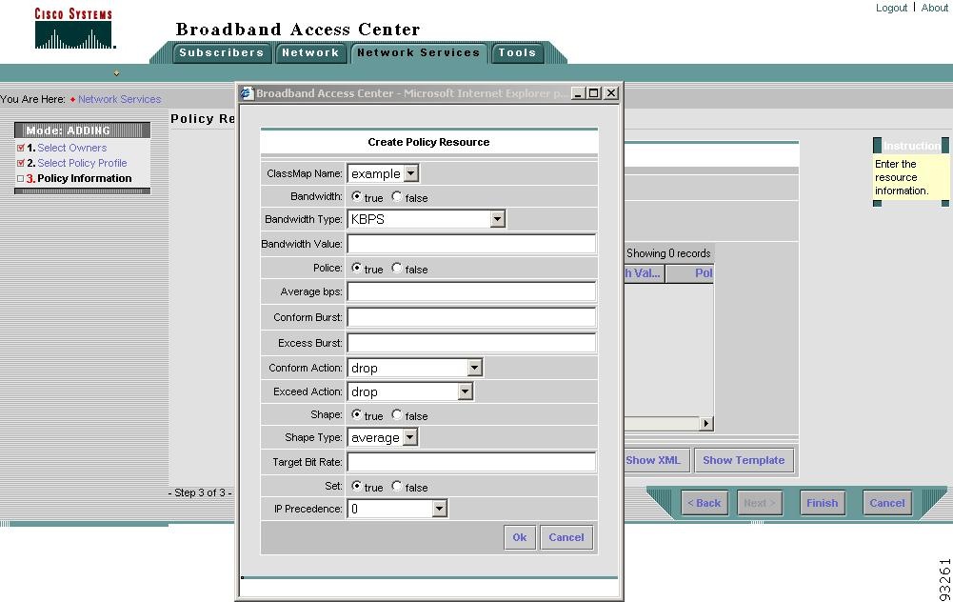
Task: Set Police radio to true
Action: pyautogui.click(x=356, y=268)
